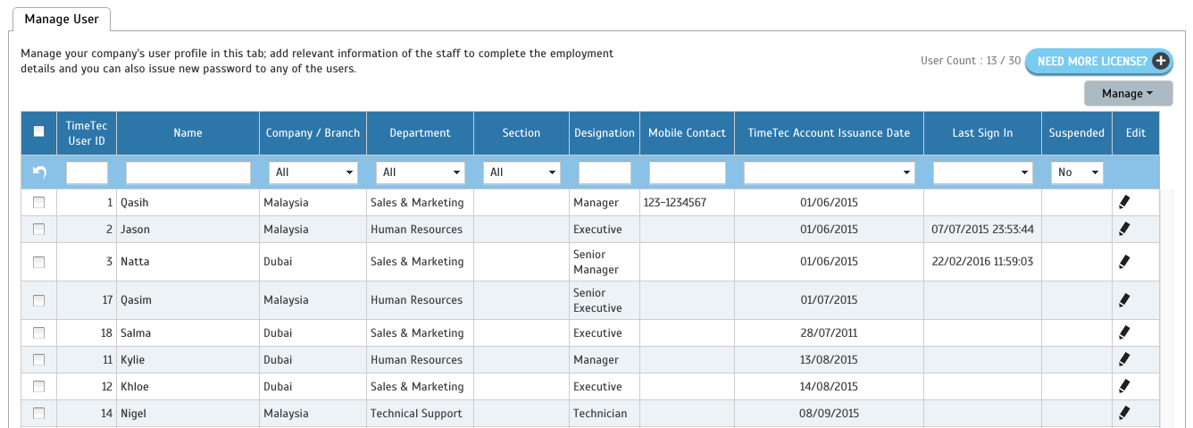Image resolution: width=1193 pixels, height=428 pixels.
Task: Open the Suspended filter dropdown showing No
Action: click(1076, 172)
